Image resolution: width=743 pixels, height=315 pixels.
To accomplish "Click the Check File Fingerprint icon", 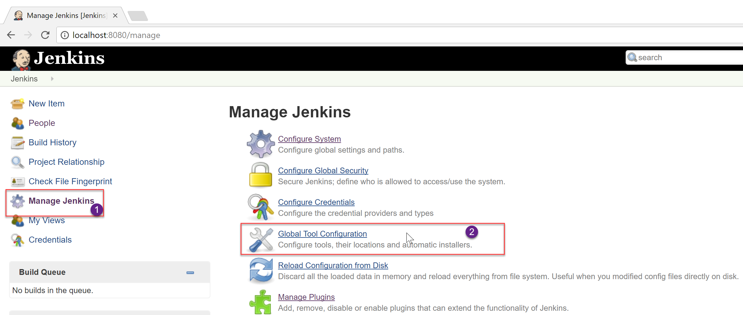I will (x=17, y=182).
